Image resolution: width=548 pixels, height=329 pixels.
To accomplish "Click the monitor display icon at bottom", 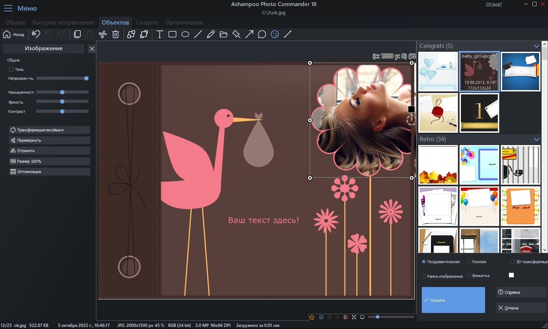I will pyautogui.click(x=362, y=317).
